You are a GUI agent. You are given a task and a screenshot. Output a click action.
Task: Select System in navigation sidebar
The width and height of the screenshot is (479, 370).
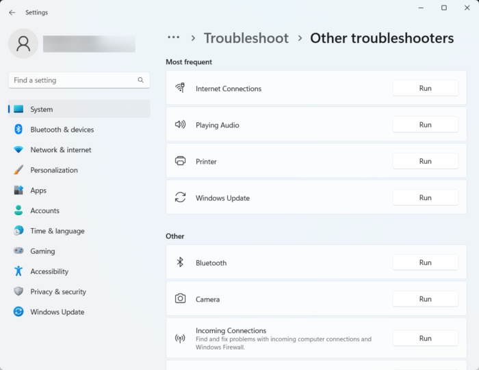click(41, 109)
